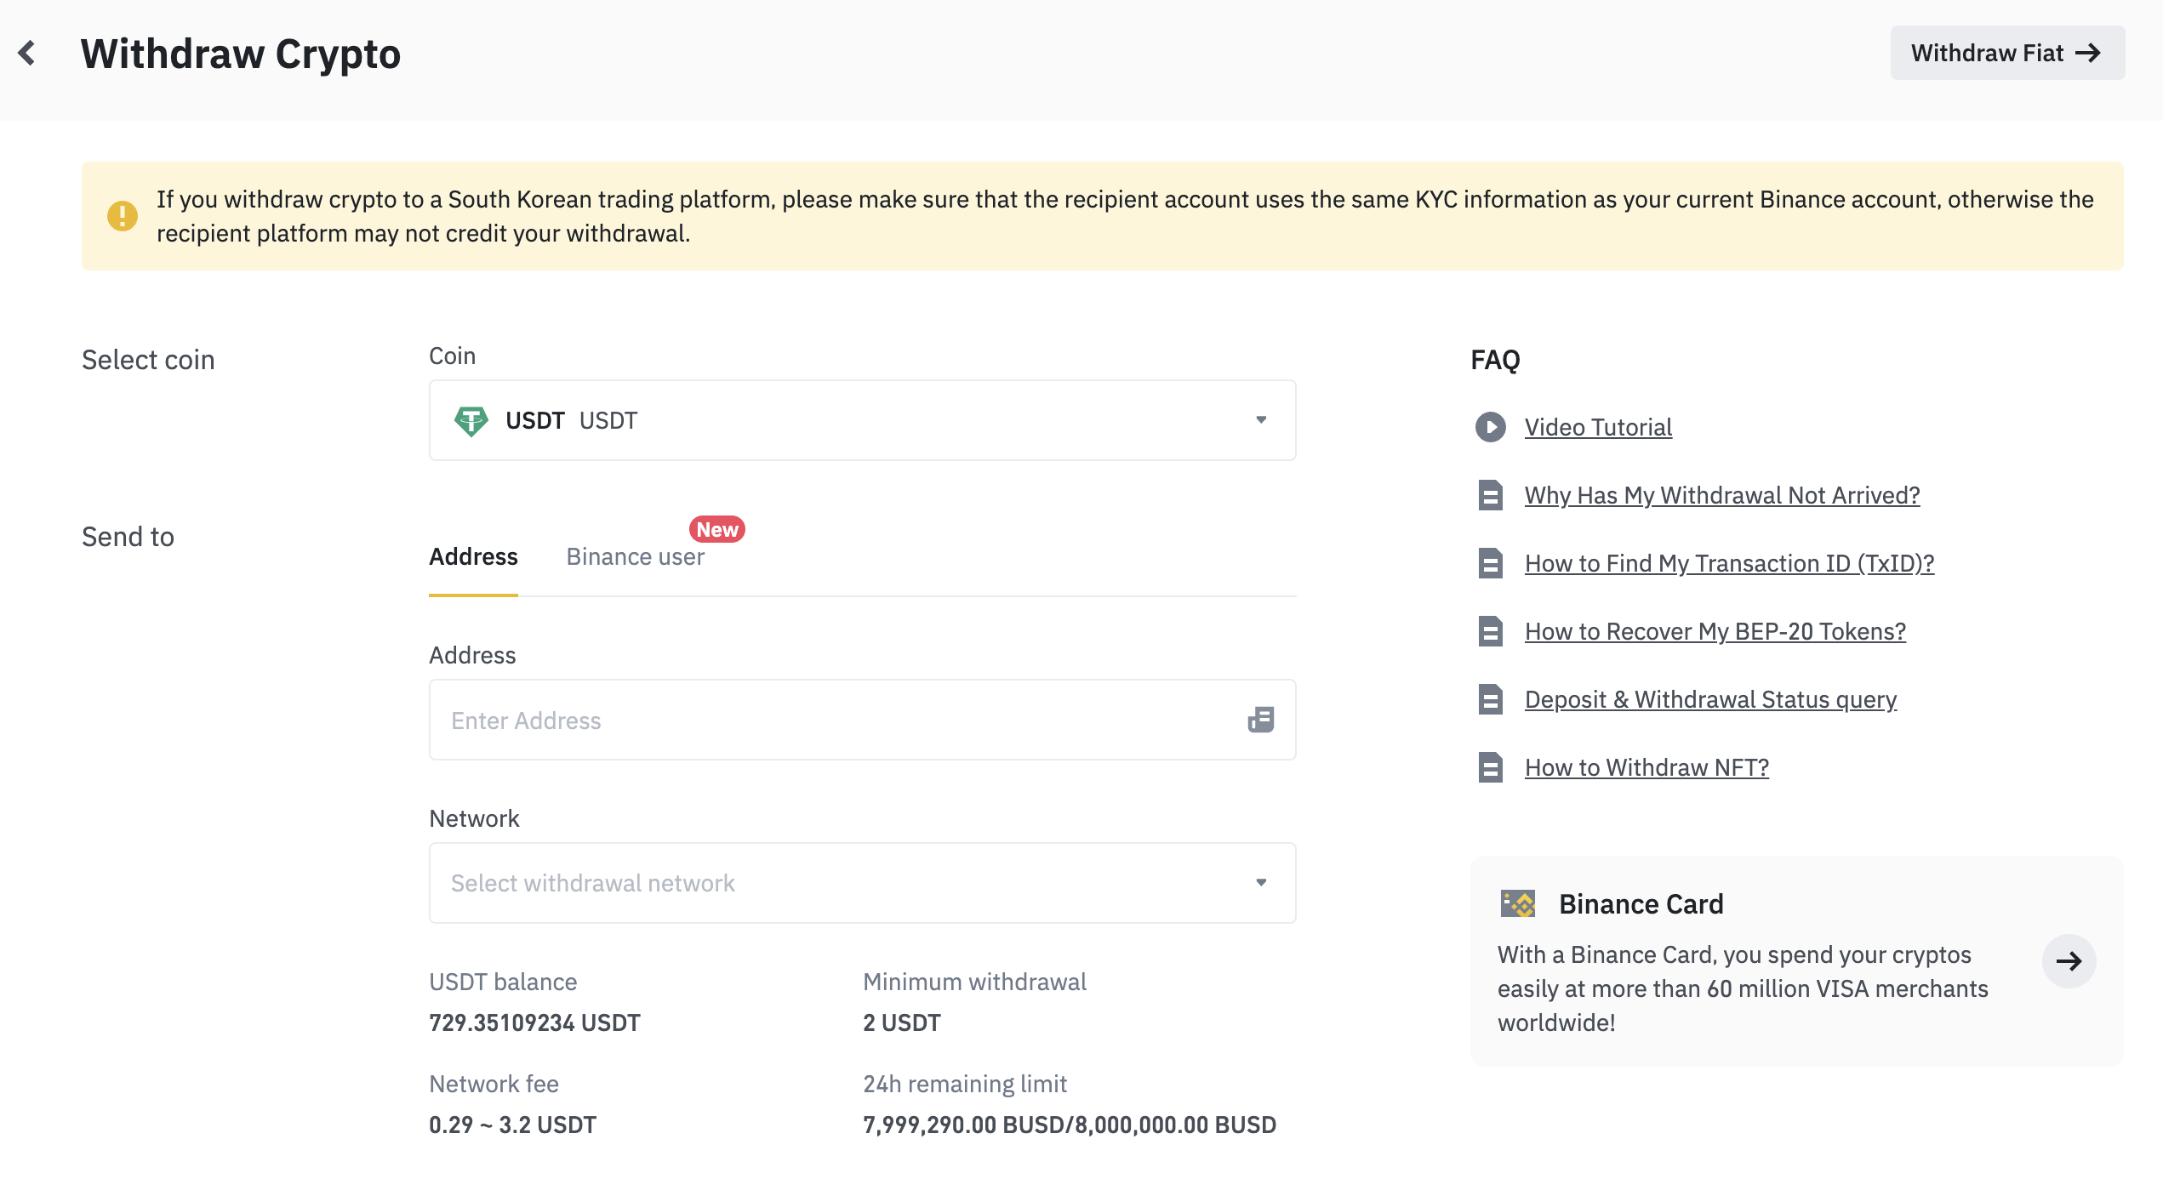The width and height of the screenshot is (2163, 1196).
Task: Open the address book icon in Address field
Action: (1260, 720)
